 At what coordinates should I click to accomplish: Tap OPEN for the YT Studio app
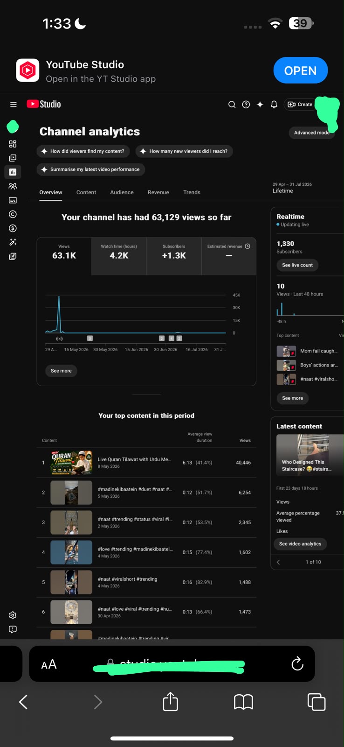pyautogui.click(x=300, y=70)
